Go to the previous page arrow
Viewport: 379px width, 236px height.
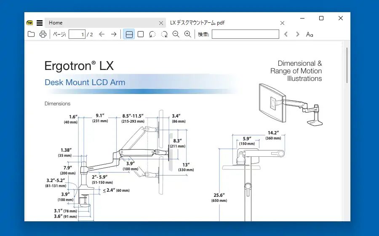coord(102,34)
